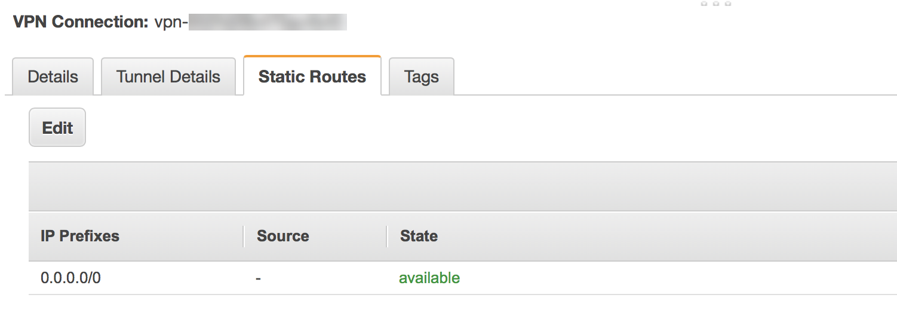
Task: Click the rightmost pane layout icon
Action: pyautogui.click(x=727, y=4)
